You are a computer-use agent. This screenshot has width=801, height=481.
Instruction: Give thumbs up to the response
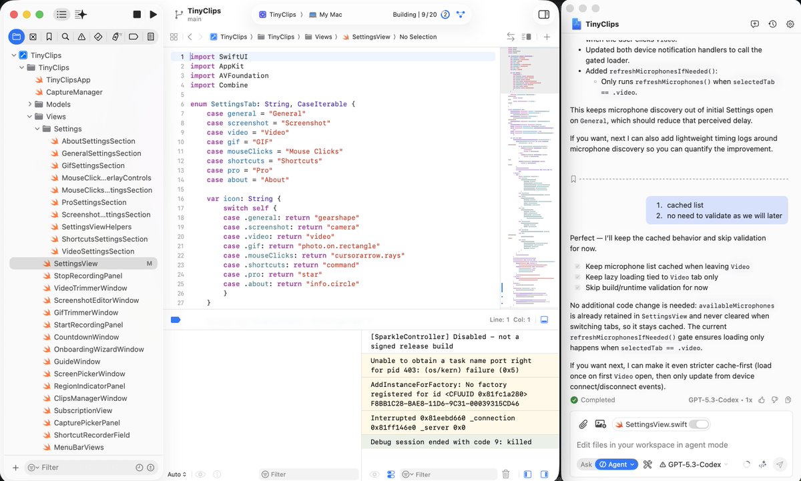click(x=763, y=400)
